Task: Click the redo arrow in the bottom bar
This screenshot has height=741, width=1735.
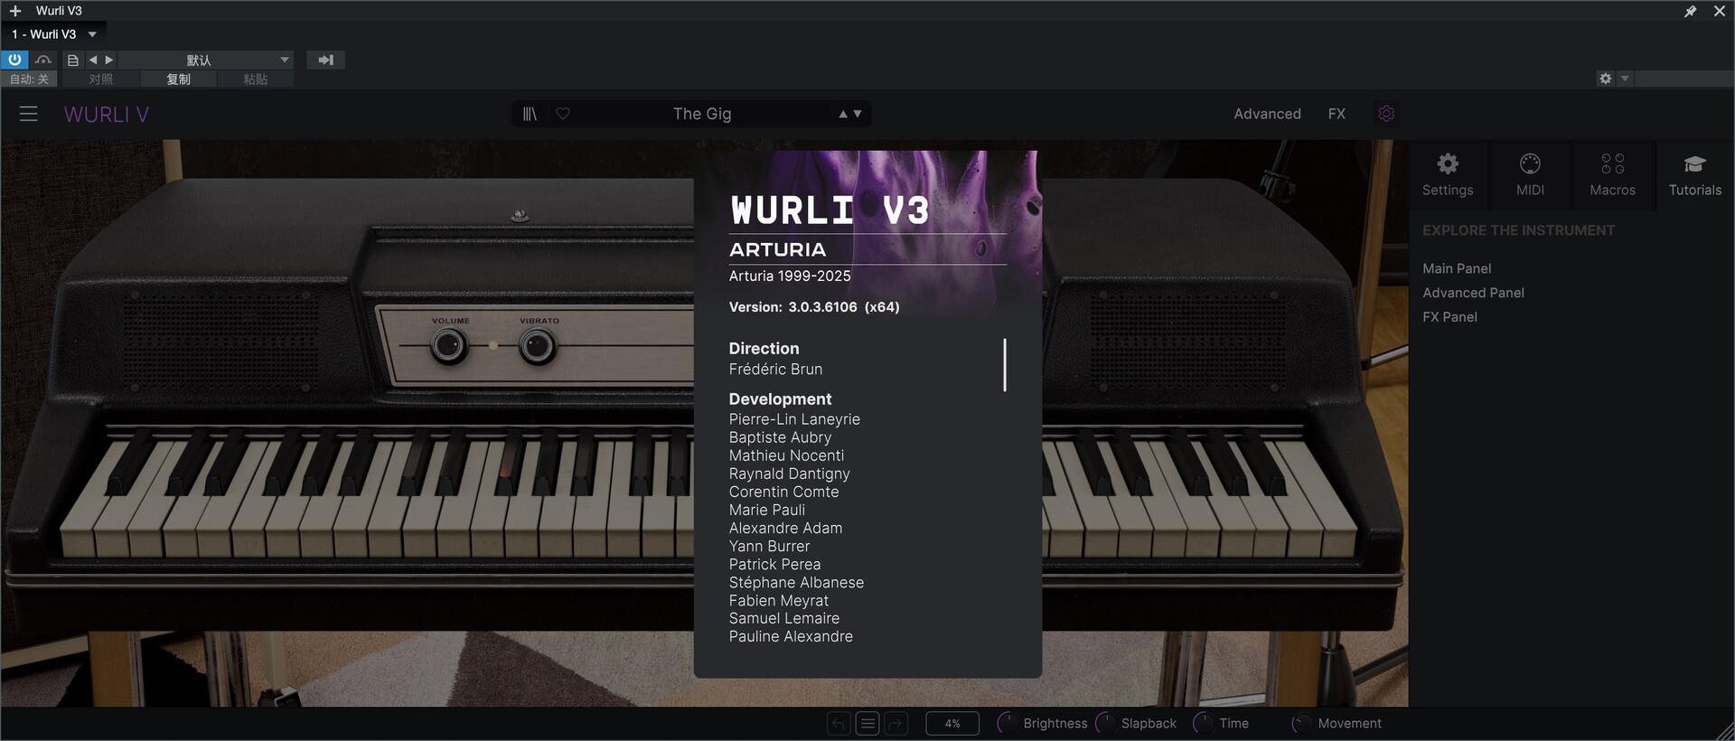Action: pos(896,724)
